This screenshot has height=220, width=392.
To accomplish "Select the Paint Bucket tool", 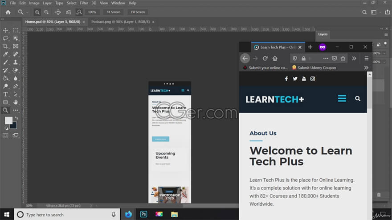I will (x=5, y=78).
